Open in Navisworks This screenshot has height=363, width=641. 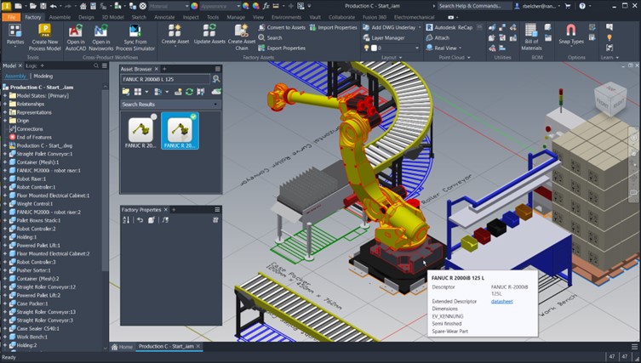pos(101,37)
